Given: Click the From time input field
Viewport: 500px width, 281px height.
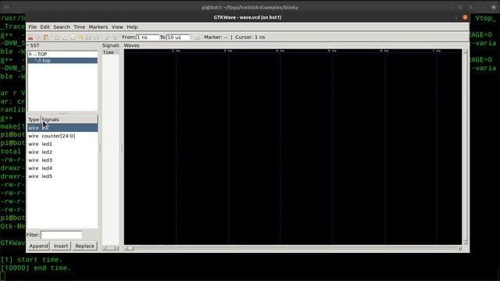Looking at the screenshot, I should click(x=148, y=37).
